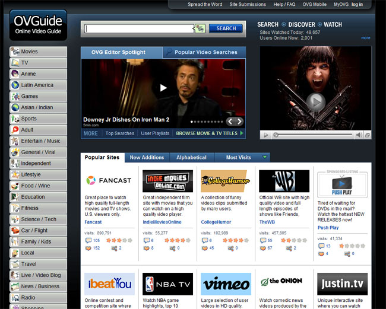
Task: Click the SEARCH button
Action: [x=226, y=28]
